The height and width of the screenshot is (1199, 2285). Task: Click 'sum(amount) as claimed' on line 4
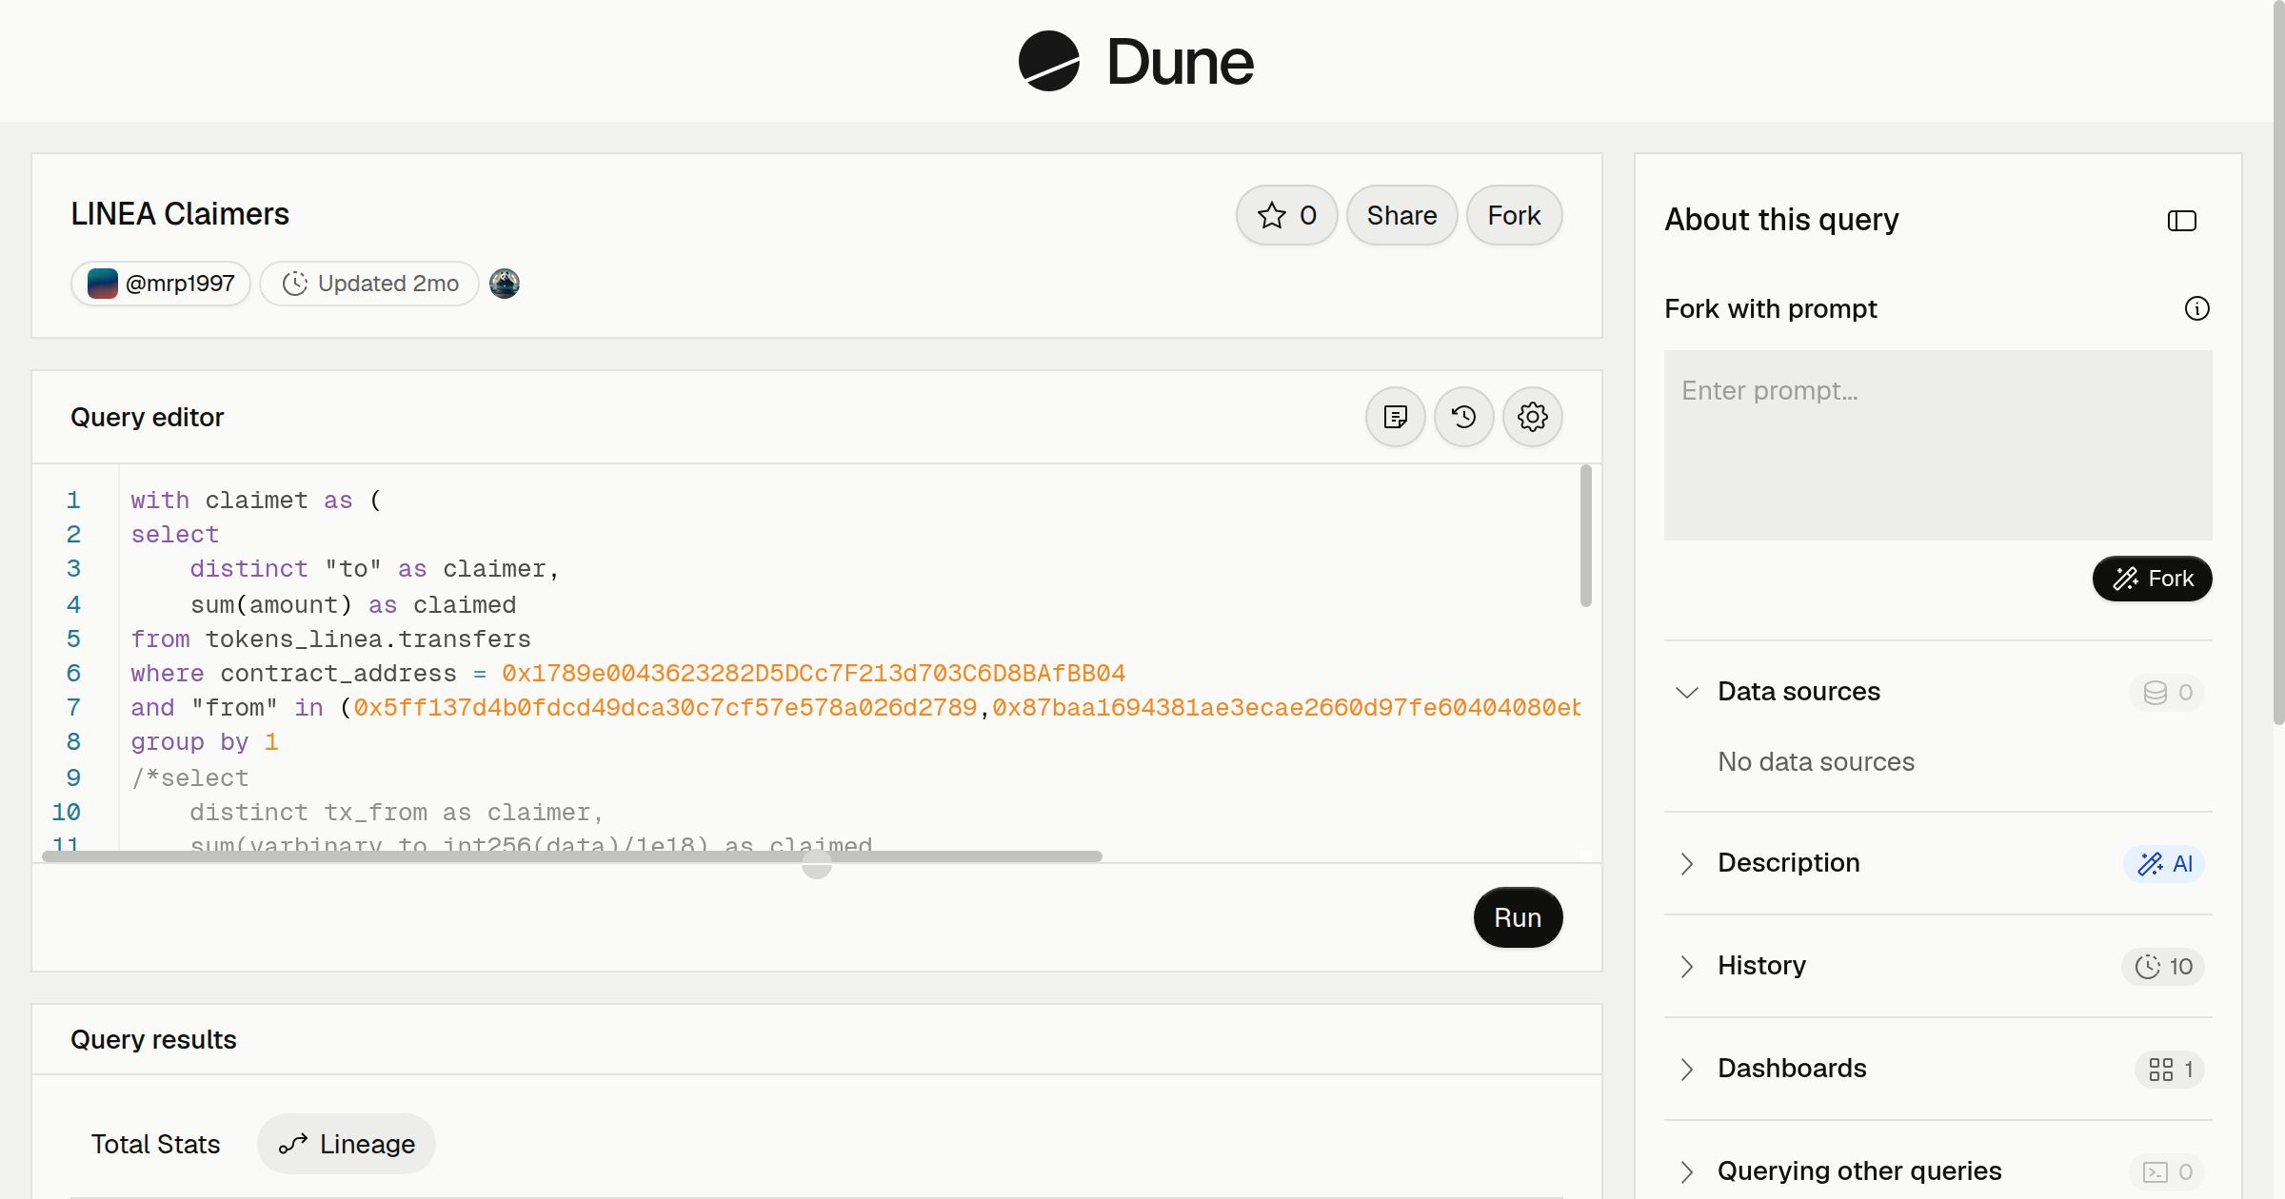click(x=353, y=605)
